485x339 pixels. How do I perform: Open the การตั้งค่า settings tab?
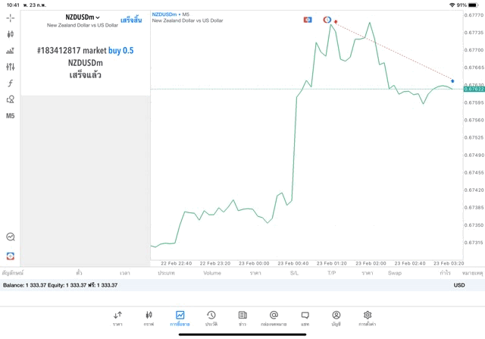368,319
